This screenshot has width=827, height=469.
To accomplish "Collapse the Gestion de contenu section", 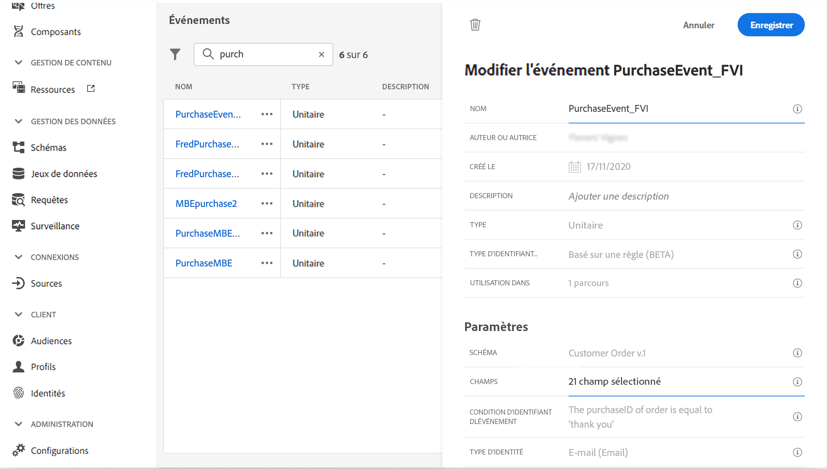I will pyautogui.click(x=19, y=62).
